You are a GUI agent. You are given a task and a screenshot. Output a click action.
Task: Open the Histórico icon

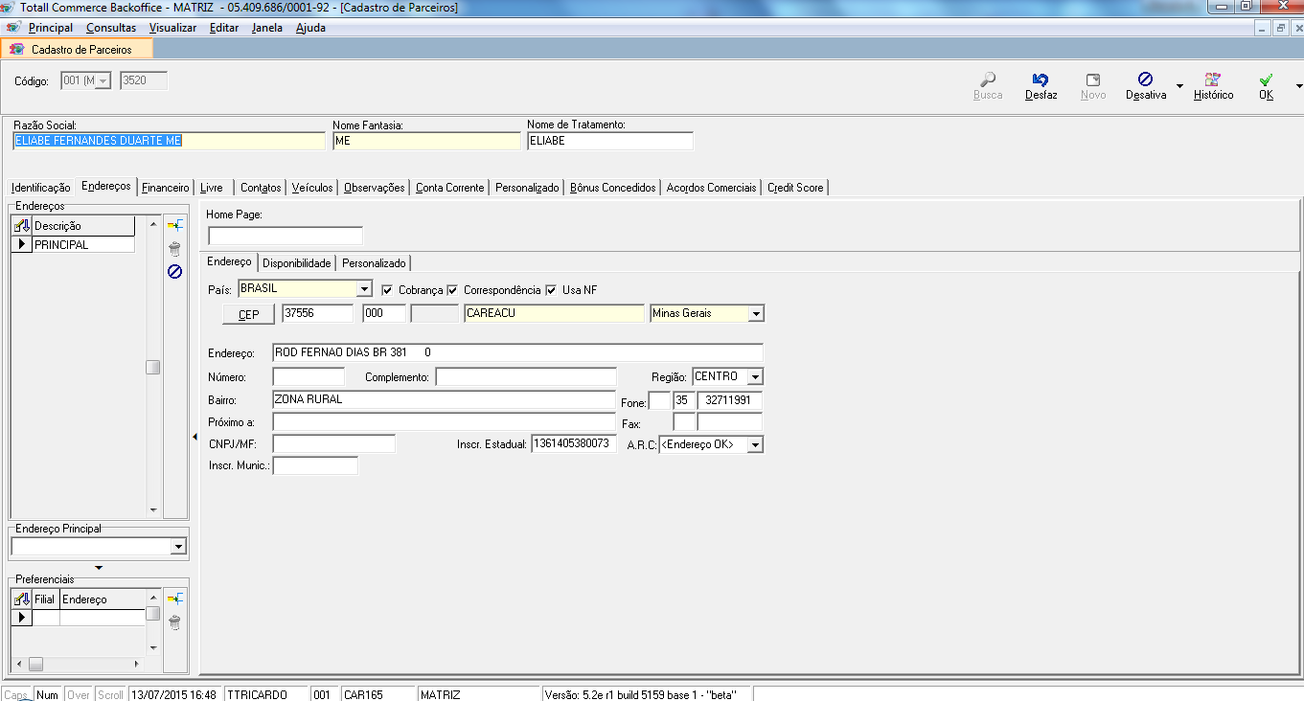pyautogui.click(x=1213, y=79)
